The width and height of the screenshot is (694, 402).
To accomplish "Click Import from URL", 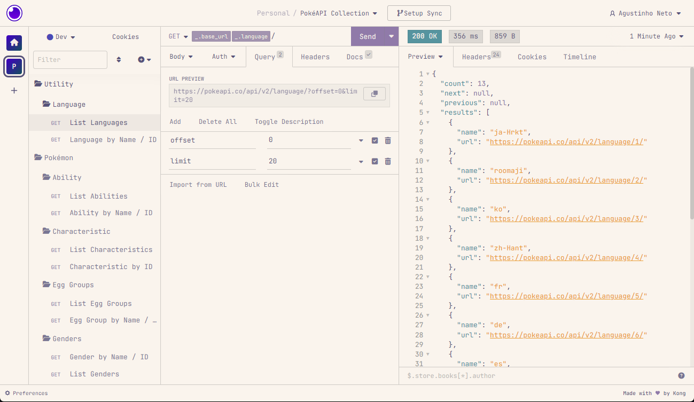I will pyautogui.click(x=198, y=185).
